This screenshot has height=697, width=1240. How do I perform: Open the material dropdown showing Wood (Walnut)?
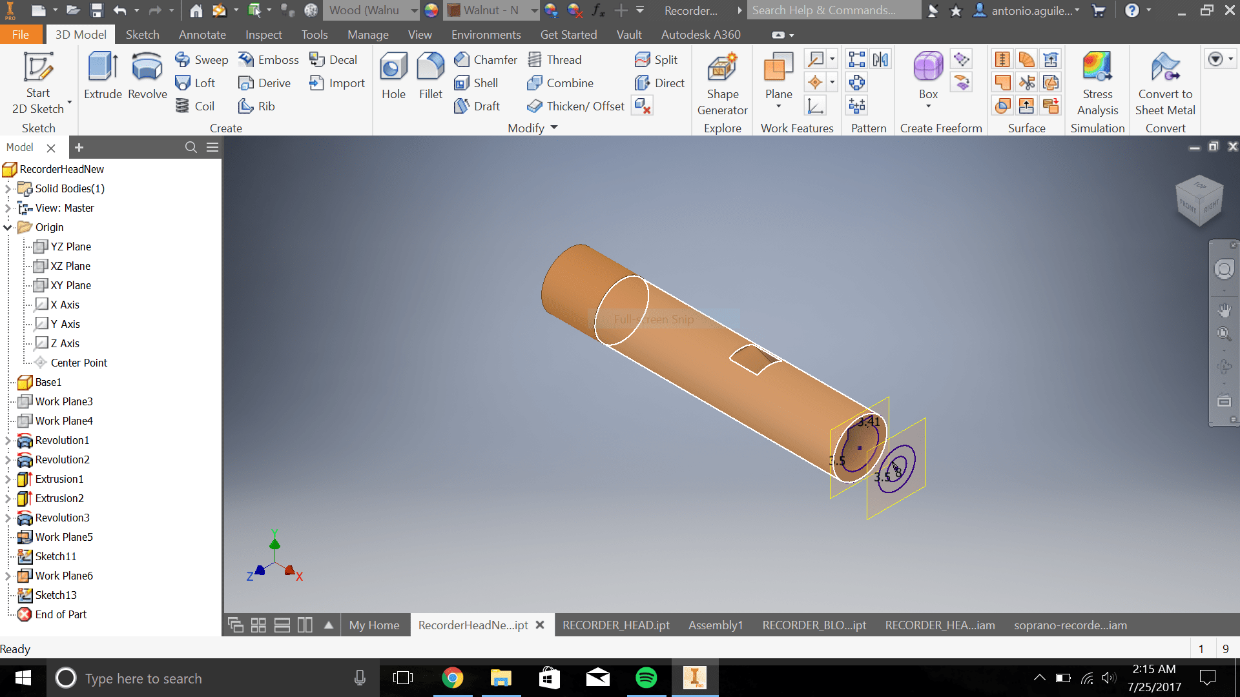click(x=414, y=10)
